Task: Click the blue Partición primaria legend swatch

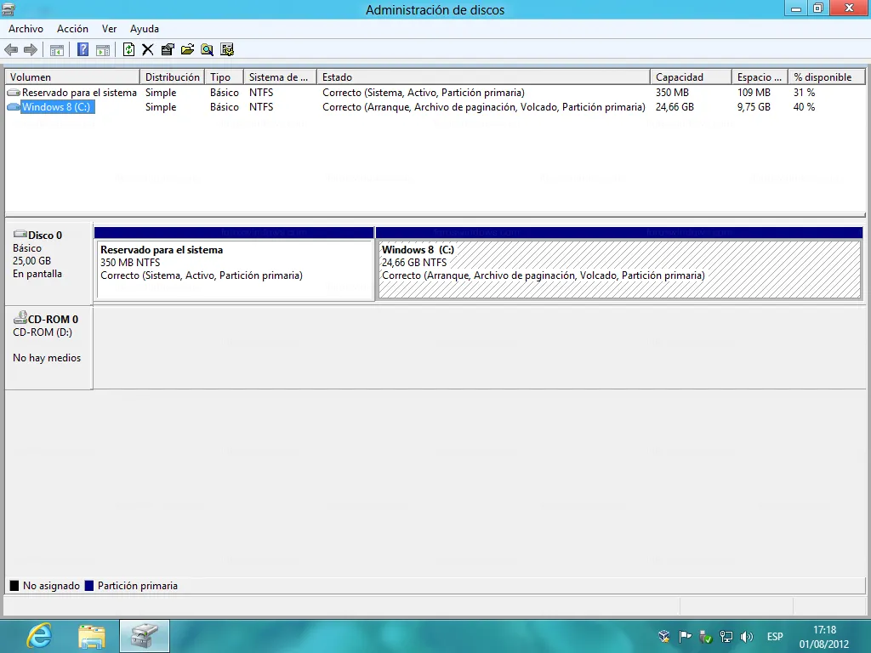Action: pos(88,586)
